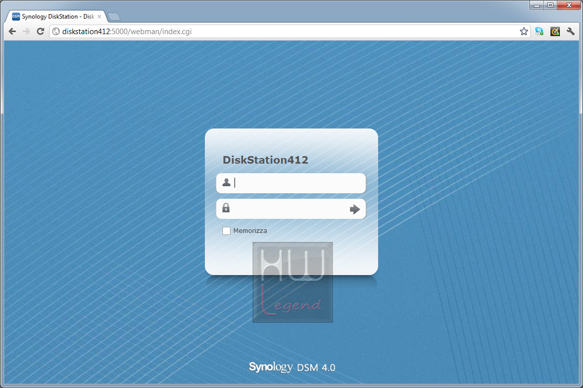The height and width of the screenshot is (388, 583).
Task: Click the Memorizza label text
Action: [250, 231]
